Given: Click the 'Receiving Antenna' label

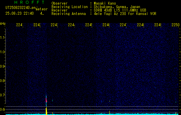Looking at the screenshot, I should (69, 14).
